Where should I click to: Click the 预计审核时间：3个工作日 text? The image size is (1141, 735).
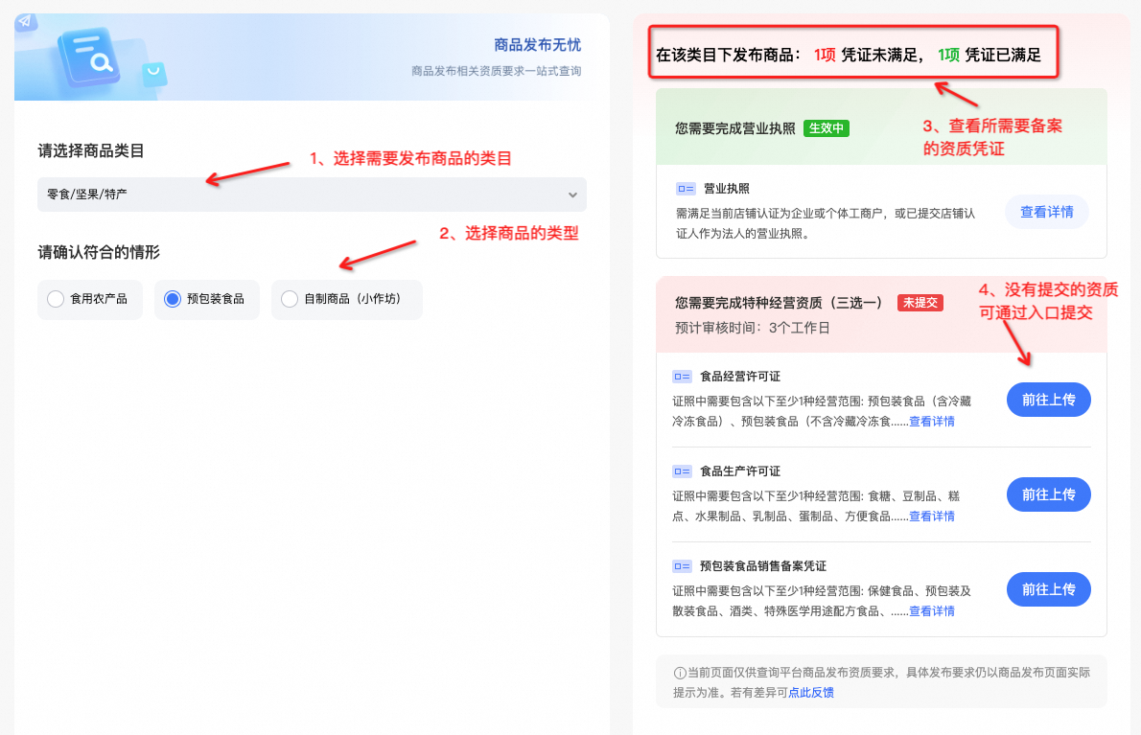pos(753,328)
